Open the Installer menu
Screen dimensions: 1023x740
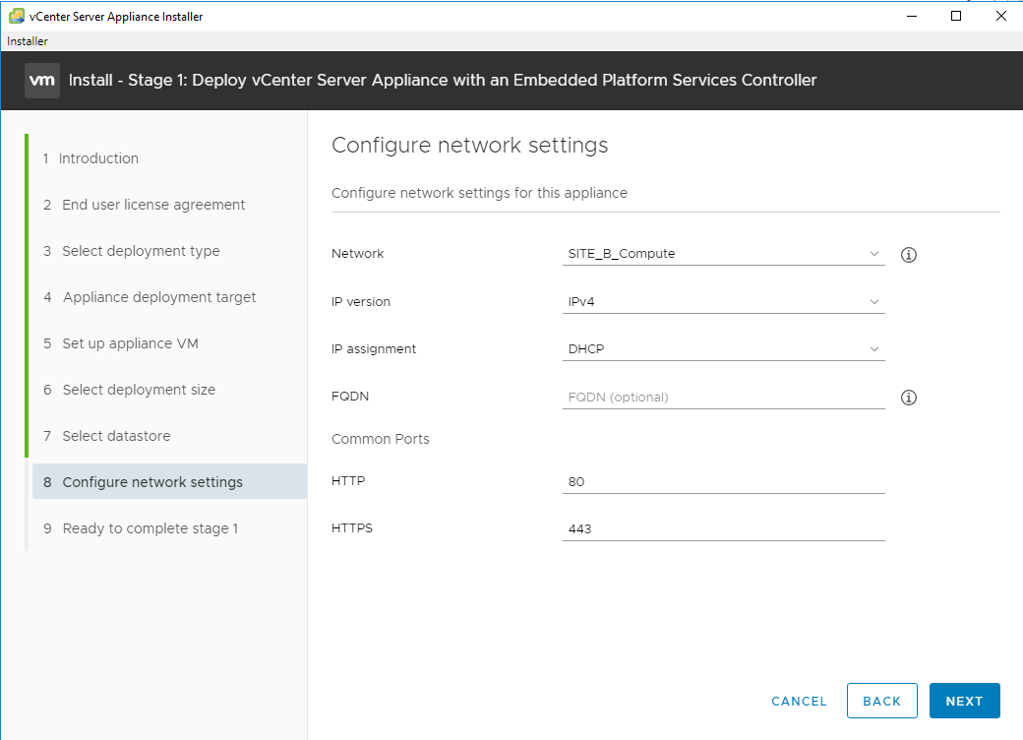pyautogui.click(x=28, y=41)
